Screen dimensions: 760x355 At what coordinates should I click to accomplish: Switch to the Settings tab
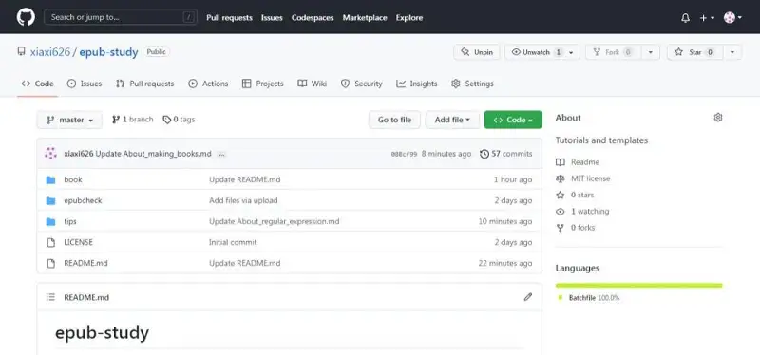(x=472, y=84)
